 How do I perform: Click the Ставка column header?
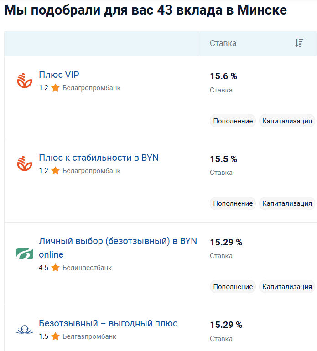pos(223,43)
